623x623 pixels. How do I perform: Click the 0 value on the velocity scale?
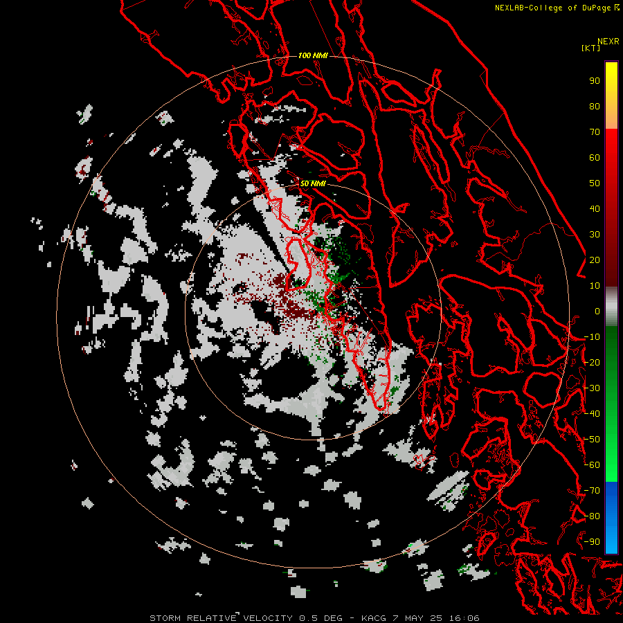597,311
